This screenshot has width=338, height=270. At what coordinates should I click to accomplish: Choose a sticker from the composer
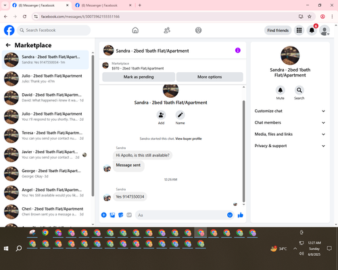click(x=121, y=215)
